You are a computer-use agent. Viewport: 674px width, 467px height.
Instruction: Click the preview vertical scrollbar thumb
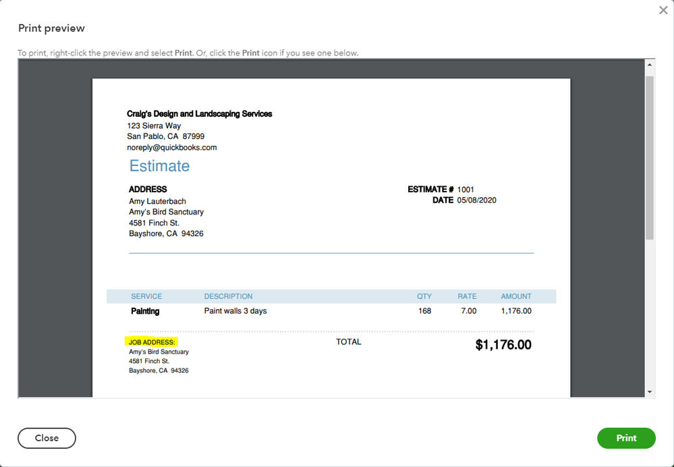[650, 158]
